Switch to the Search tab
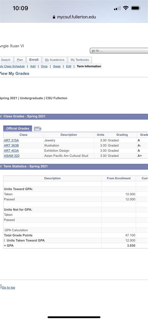 (7, 60)
